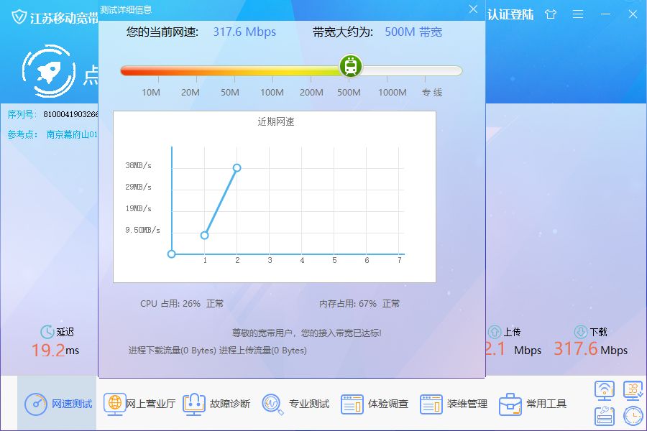Image resolution: width=647 pixels, height=431 pixels.
Task: Click the 9.50MB/s axis label
Action: point(142,230)
